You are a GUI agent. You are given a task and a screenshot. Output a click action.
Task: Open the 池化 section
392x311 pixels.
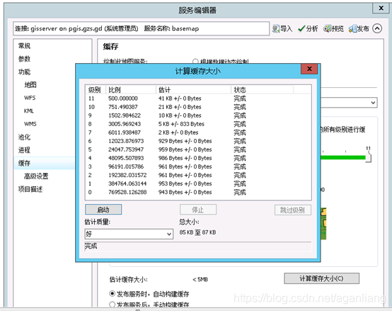tap(24, 137)
